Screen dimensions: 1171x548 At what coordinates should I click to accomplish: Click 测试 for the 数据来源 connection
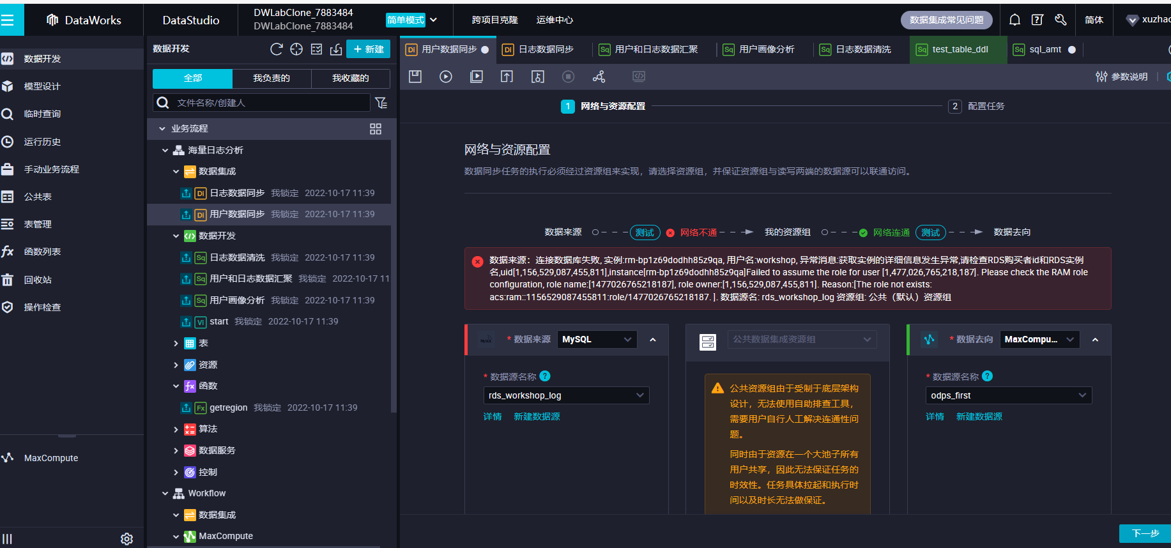[645, 232]
